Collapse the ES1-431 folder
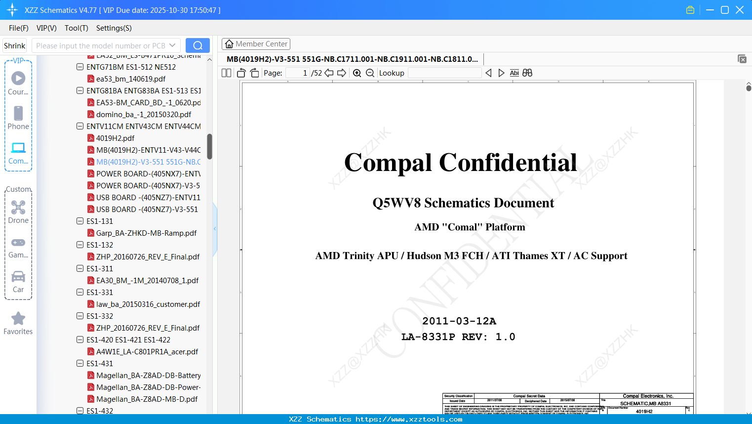Image resolution: width=752 pixels, height=424 pixels. [x=80, y=363]
